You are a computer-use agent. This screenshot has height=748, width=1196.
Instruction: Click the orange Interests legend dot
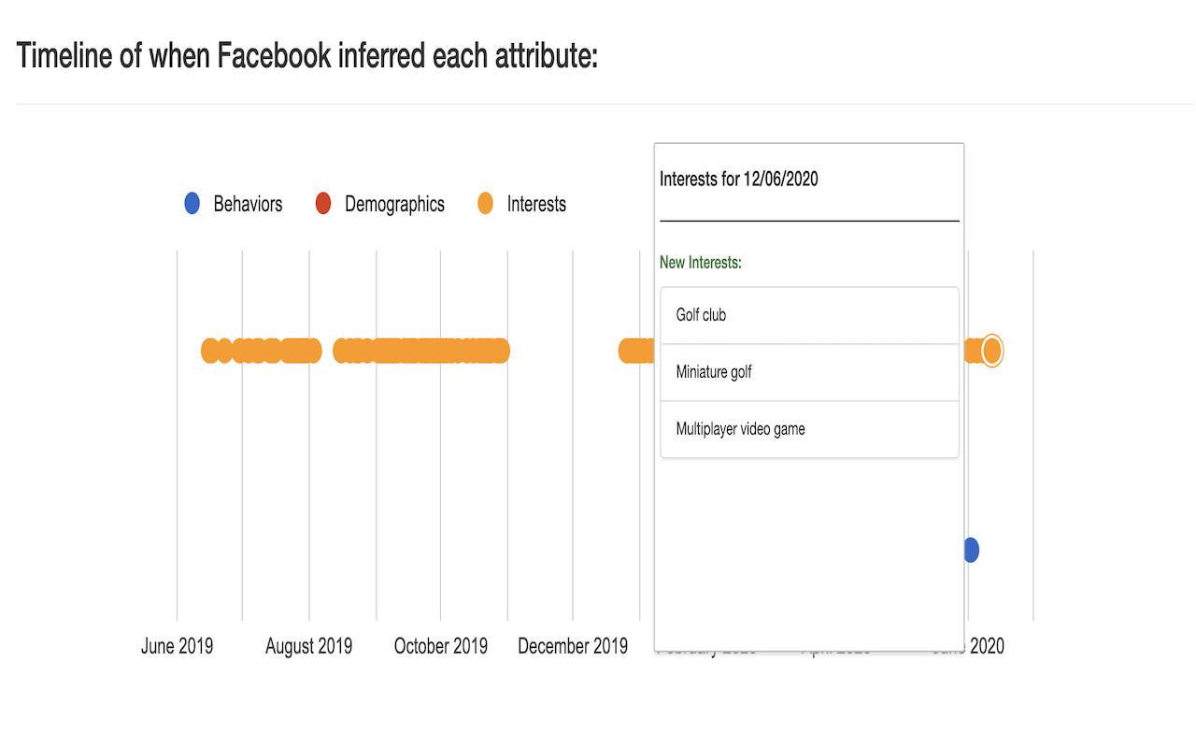point(485,204)
